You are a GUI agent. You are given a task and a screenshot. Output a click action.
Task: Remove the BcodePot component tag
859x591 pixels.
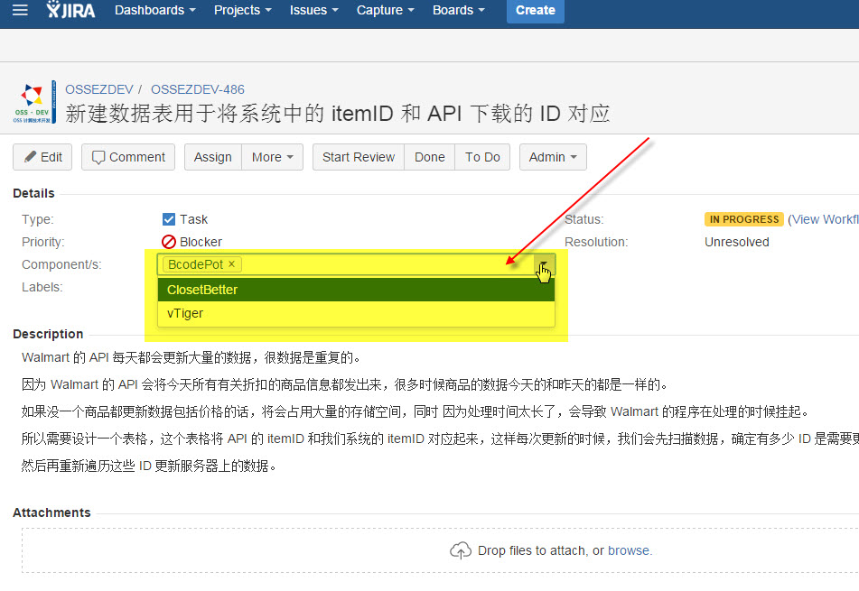pos(232,263)
